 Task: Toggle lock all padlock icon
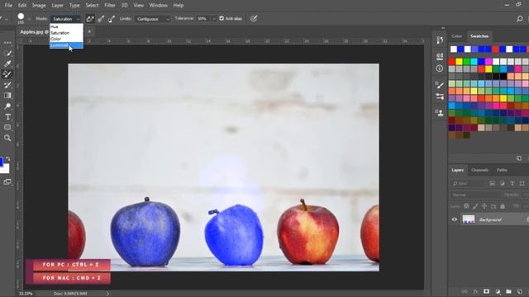point(503,206)
